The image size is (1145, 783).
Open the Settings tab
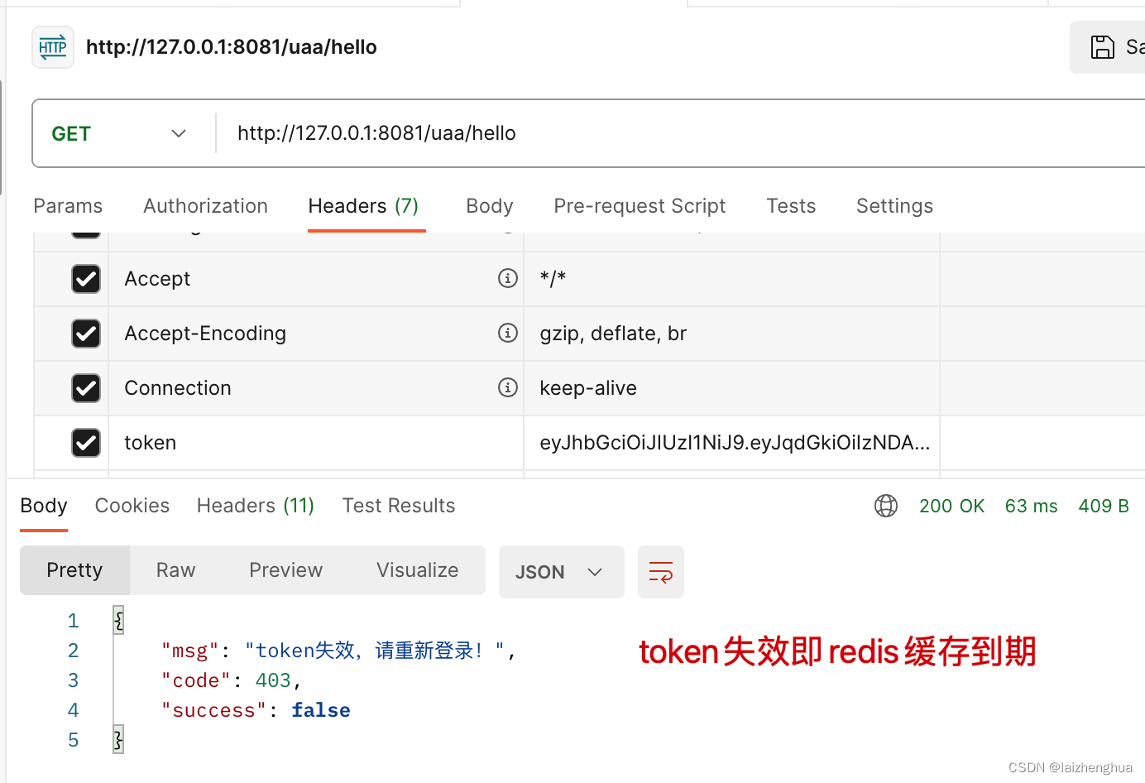pyautogui.click(x=894, y=206)
